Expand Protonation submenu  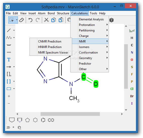(x=90, y=25)
